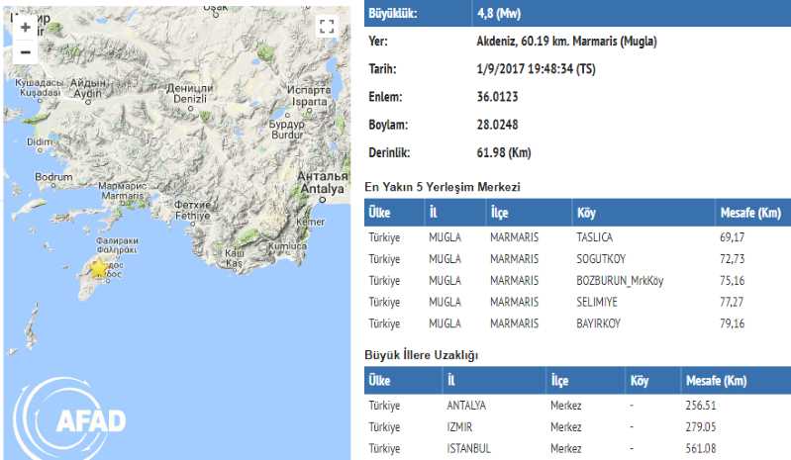Click the SELIMIYE village entry

598,301
